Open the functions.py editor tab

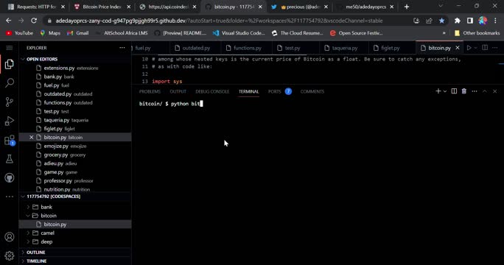(247, 48)
